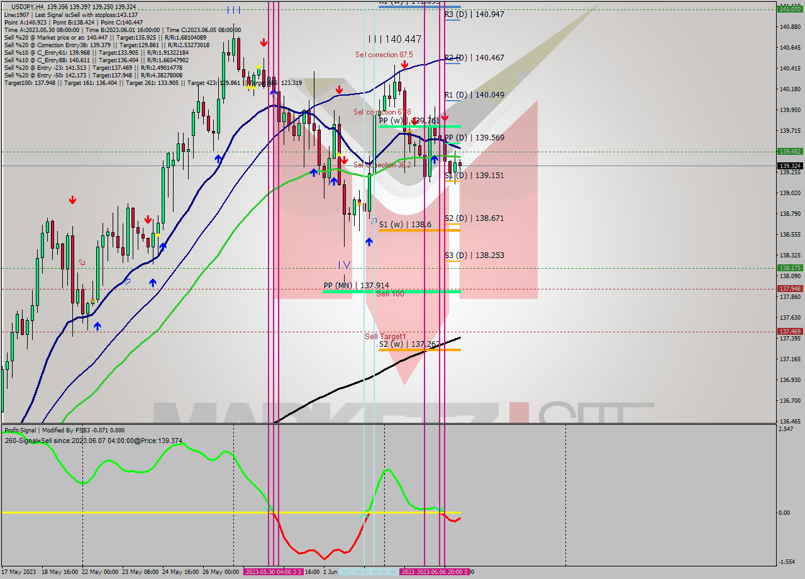Click the 0.00 level on the indicator scale
The height and width of the screenshot is (579, 805).
click(784, 512)
